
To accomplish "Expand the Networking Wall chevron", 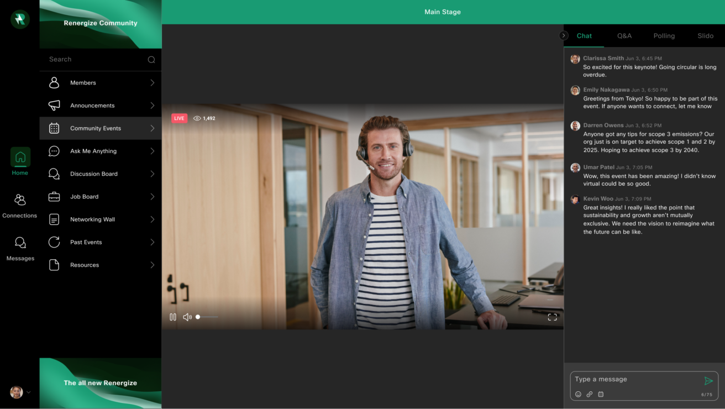I will click(x=152, y=219).
